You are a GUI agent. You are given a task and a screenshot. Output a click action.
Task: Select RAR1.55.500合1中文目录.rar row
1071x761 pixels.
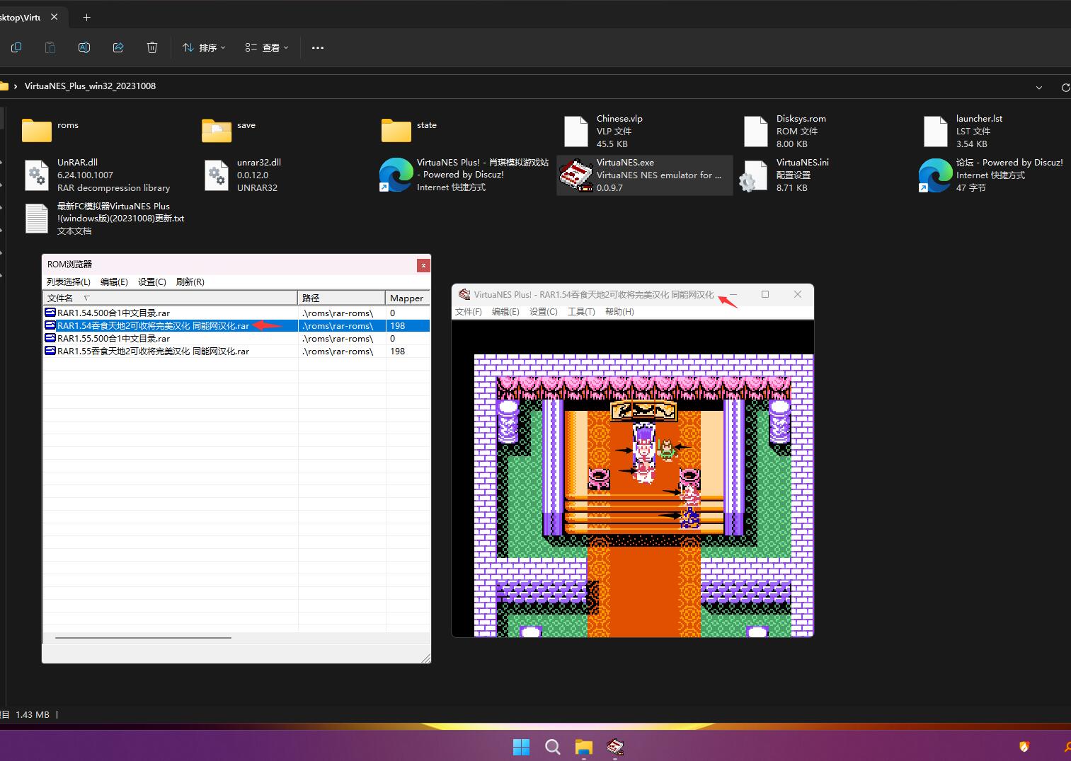click(236, 338)
